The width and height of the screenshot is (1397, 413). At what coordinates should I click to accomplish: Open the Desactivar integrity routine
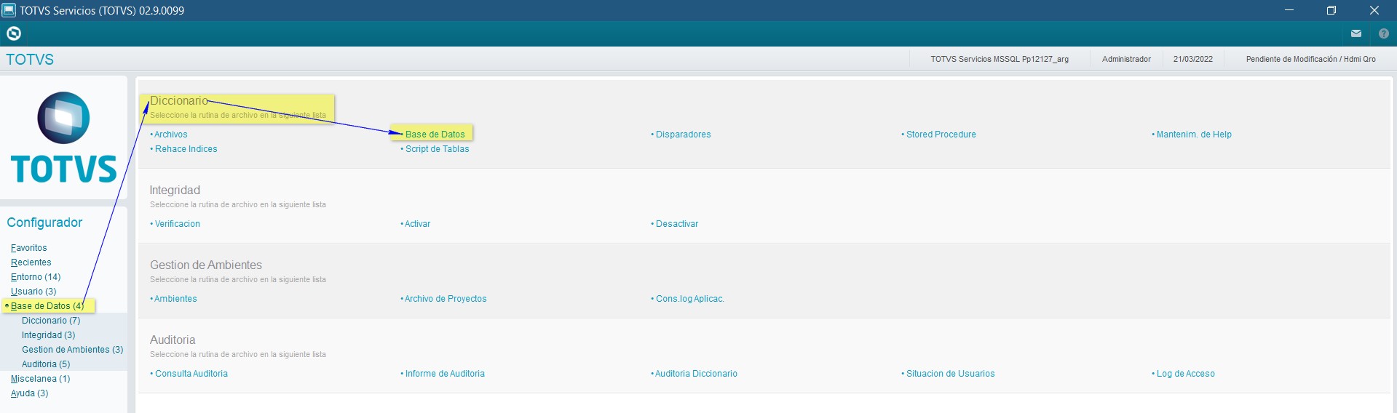[x=676, y=224]
